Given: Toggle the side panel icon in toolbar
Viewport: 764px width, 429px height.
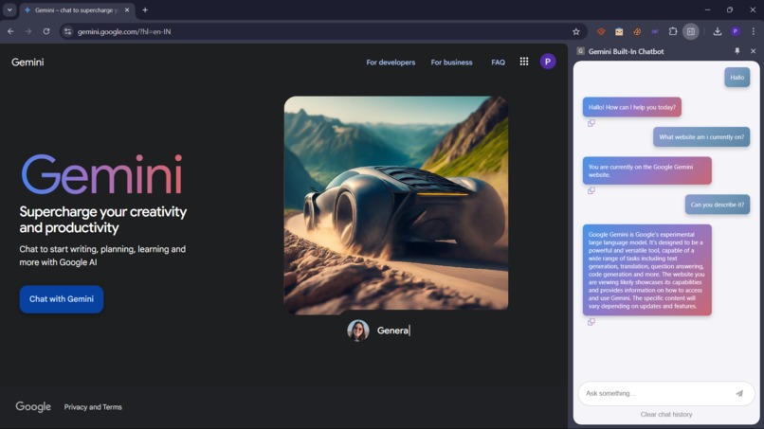Looking at the screenshot, I should coord(690,31).
